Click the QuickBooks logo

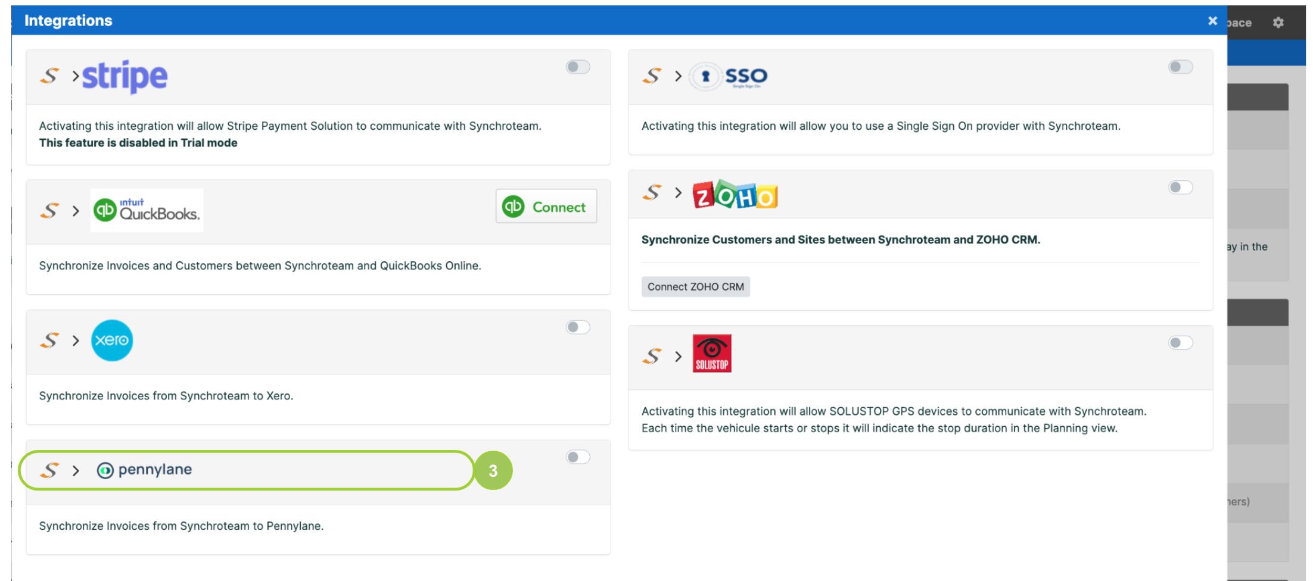147,210
